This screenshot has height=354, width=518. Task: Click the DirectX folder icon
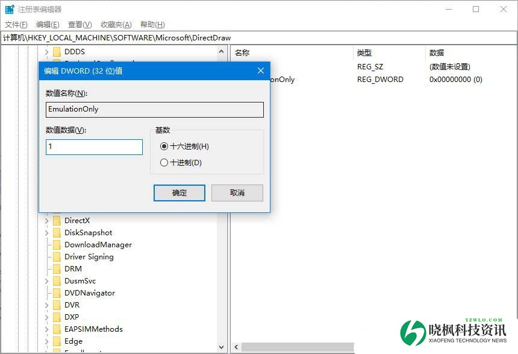pyautogui.click(x=57, y=221)
